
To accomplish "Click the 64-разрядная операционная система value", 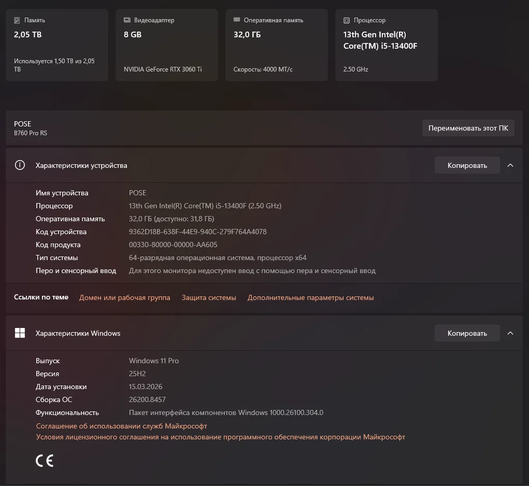I will 218,258.
